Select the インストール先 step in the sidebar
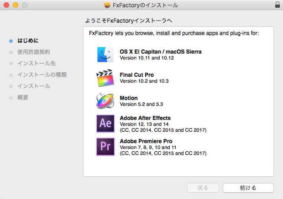The width and height of the screenshot is (283, 199). pyautogui.click(x=37, y=64)
